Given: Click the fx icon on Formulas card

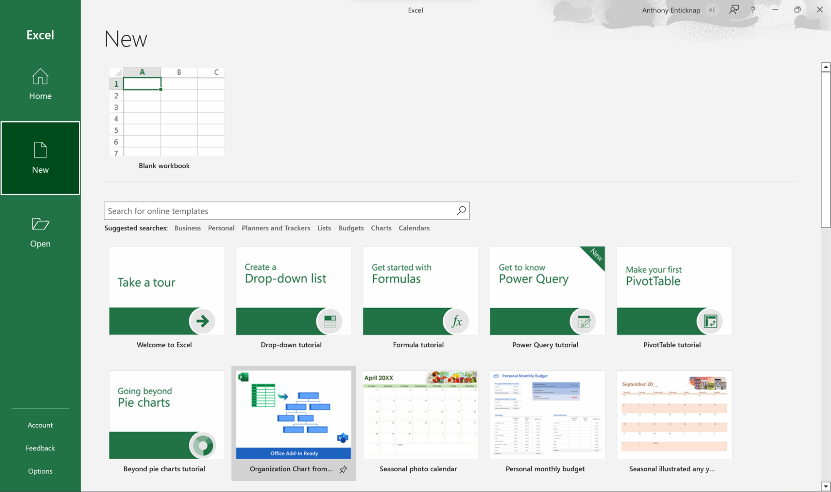Looking at the screenshot, I should [x=456, y=321].
